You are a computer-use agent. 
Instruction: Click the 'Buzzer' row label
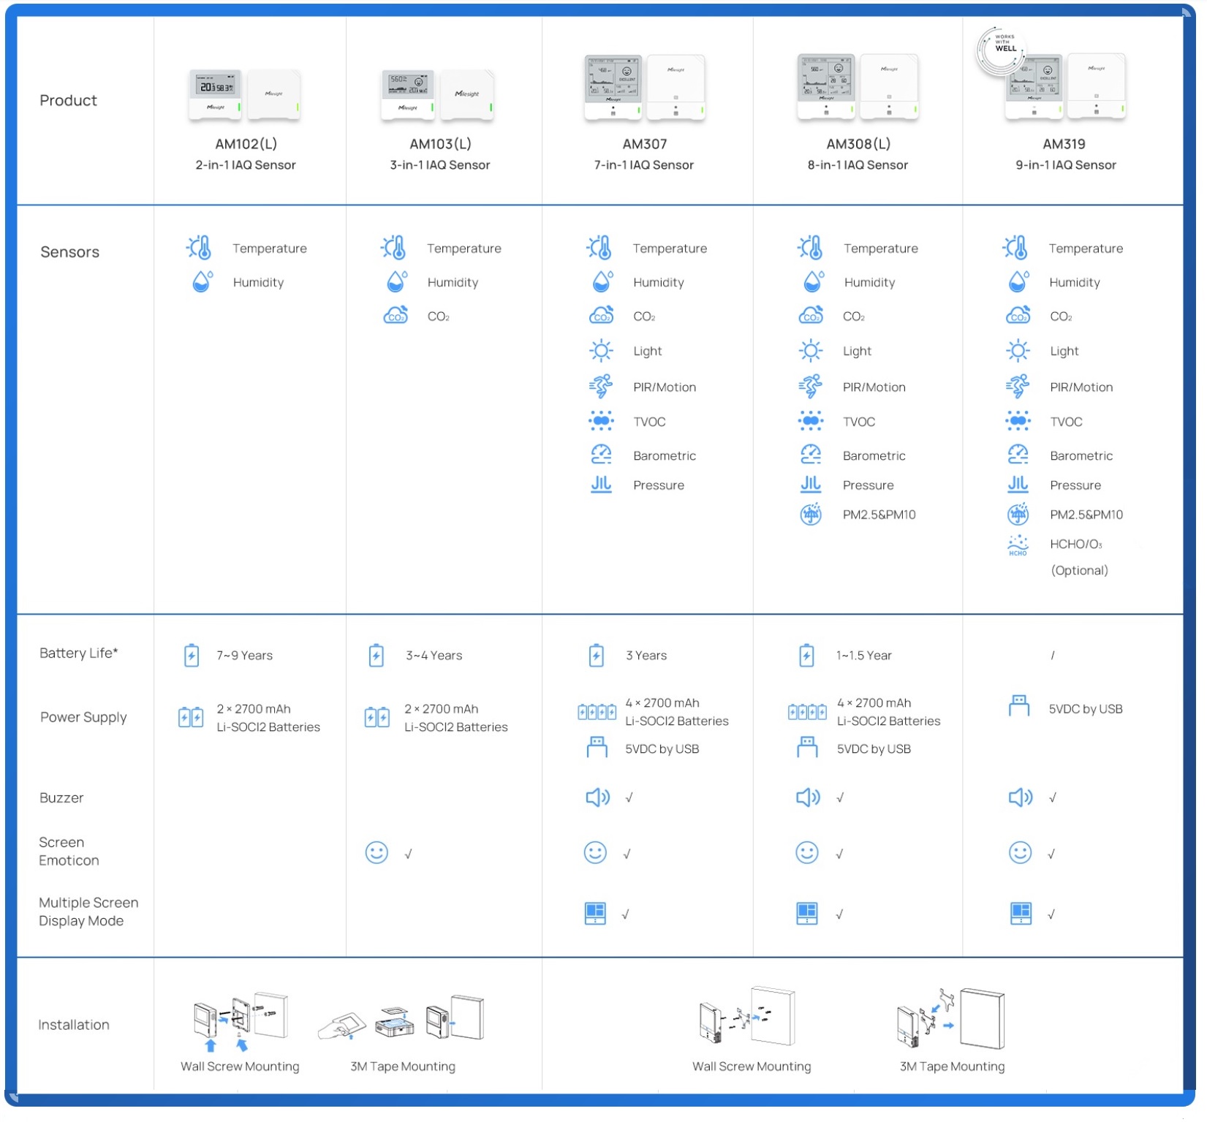[x=61, y=797]
